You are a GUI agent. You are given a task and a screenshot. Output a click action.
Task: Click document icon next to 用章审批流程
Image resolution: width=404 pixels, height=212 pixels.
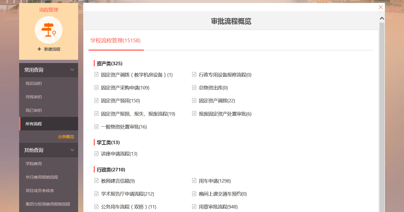(194, 207)
